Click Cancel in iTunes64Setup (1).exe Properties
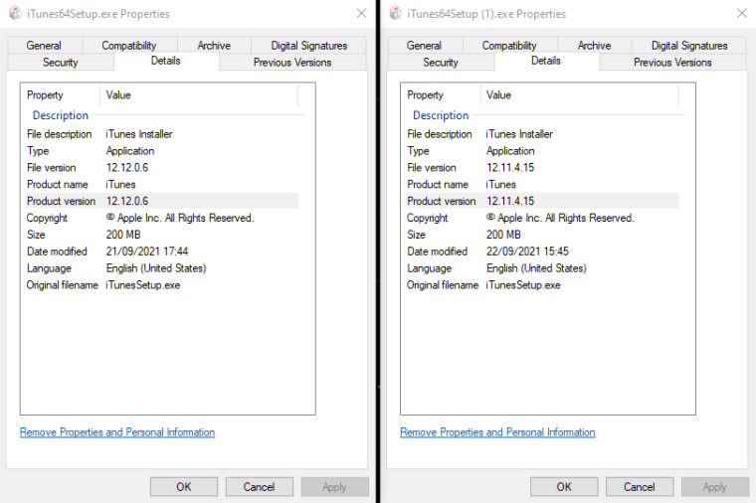The height and width of the screenshot is (503, 756). click(640, 487)
